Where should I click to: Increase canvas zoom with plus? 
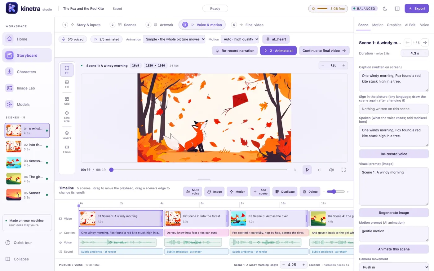[x=343, y=65]
